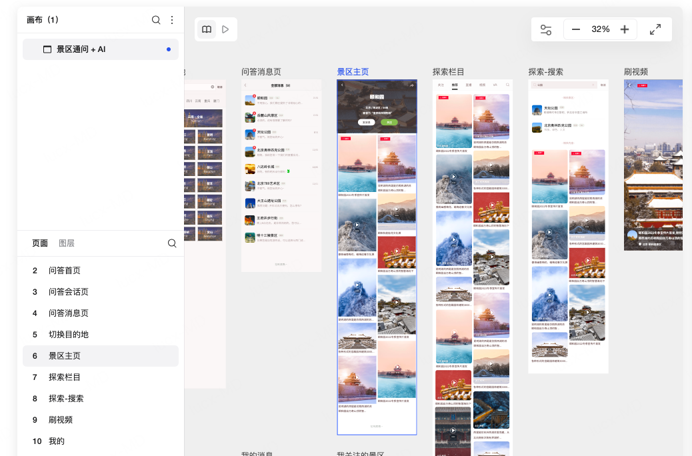
Task: Zoom in with the plus button
Action: click(625, 29)
